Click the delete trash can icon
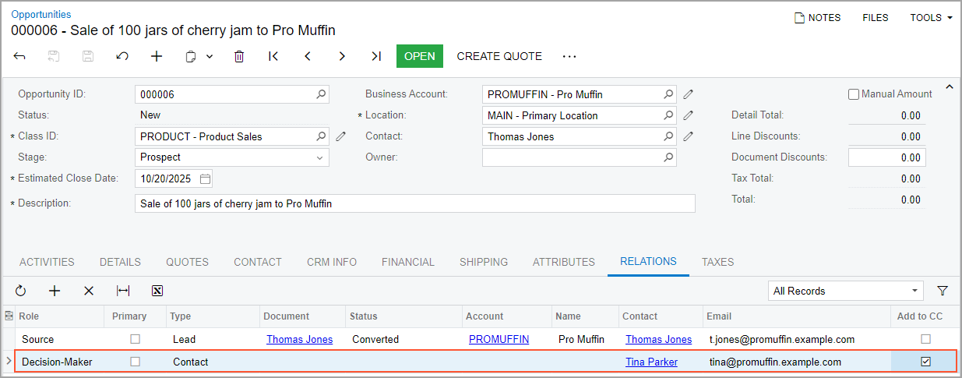Image resolution: width=962 pixels, height=378 pixels. [239, 56]
